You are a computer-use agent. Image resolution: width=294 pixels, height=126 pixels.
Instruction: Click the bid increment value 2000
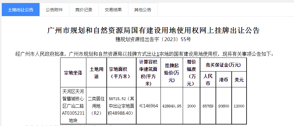pos(191,106)
